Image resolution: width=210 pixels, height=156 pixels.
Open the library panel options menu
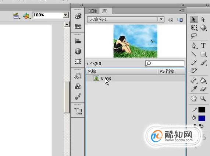point(182,10)
